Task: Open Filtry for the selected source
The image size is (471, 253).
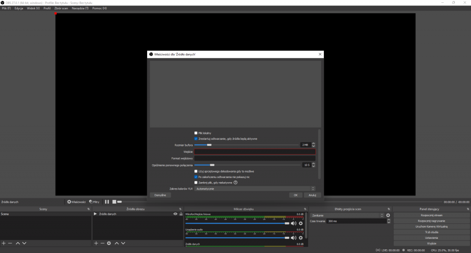Action: click(x=94, y=201)
